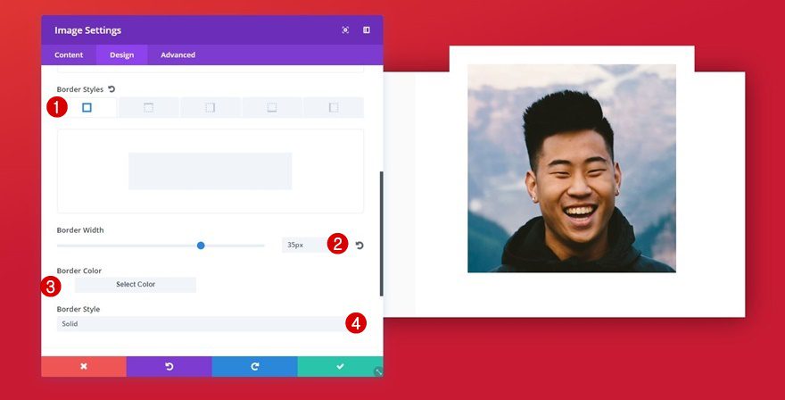The width and height of the screenshot is (785, 400).
Task: Select the right border icon
Action: point(211,108)
